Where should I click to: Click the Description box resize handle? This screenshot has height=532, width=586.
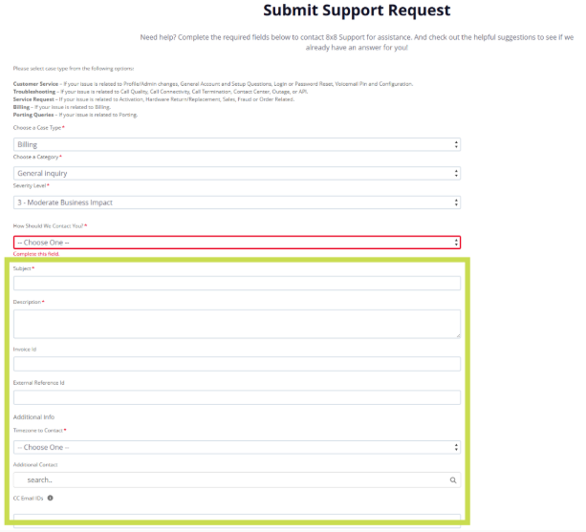tap(457, 334)
